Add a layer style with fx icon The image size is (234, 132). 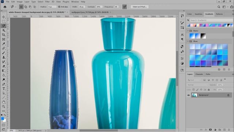(205, 130)
